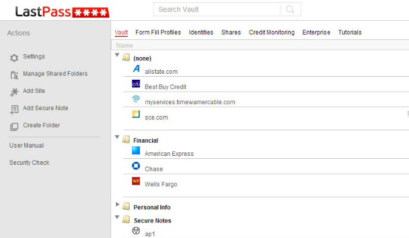409x238 pixels.
Task: Select the myservices.timewarnercable.com entry
Action: (190, 102)
